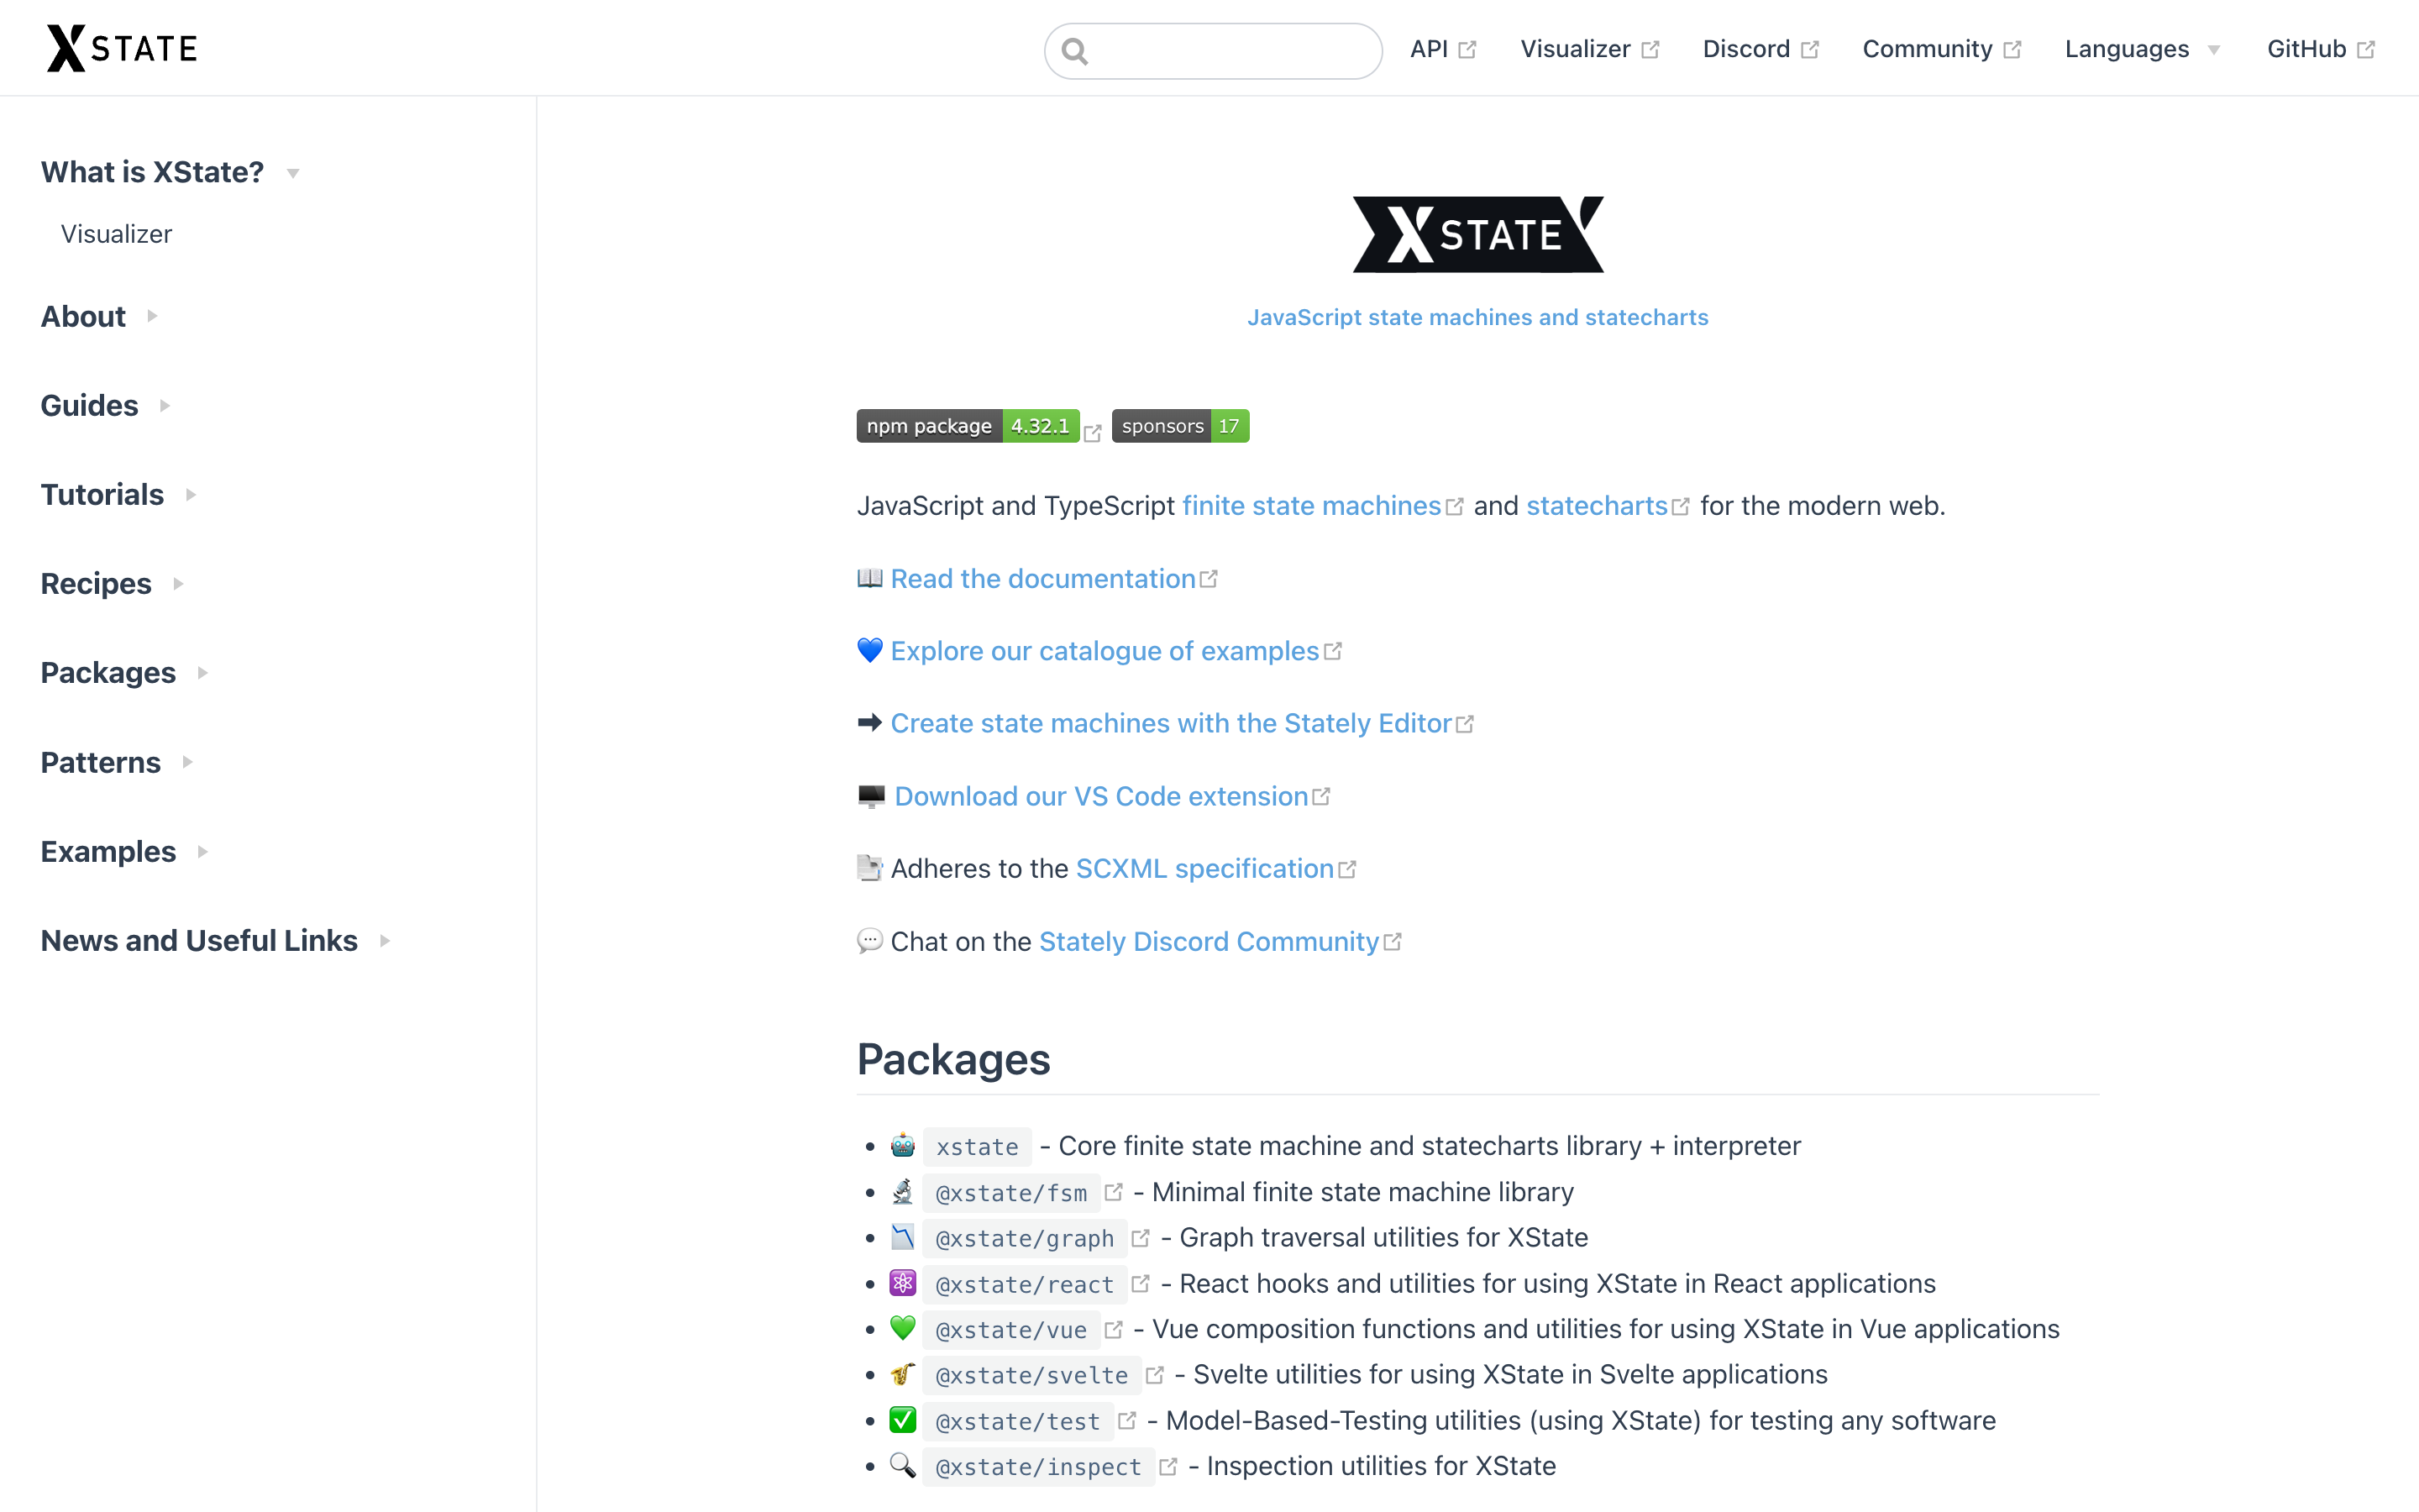Click microscope icon beside @xstate/fsm
The height and width of the screenshot is (1512, 2419).
[903, 1191]
